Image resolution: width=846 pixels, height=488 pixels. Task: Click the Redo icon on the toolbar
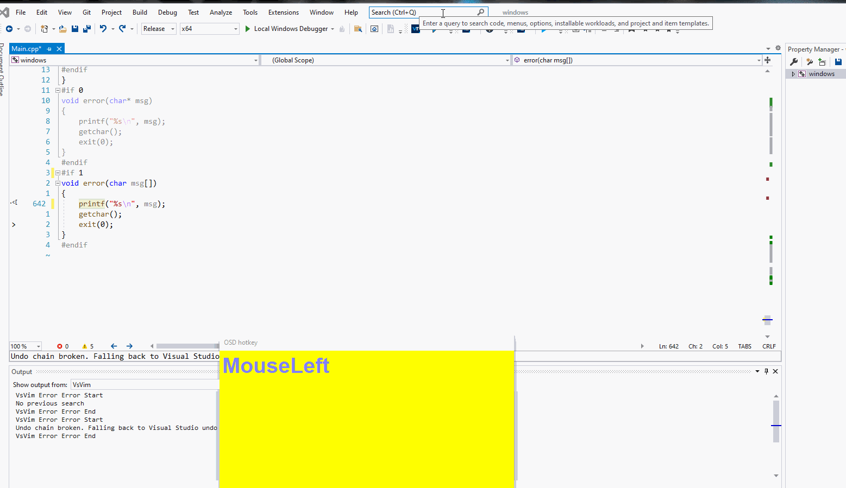[x=122, y=29]
